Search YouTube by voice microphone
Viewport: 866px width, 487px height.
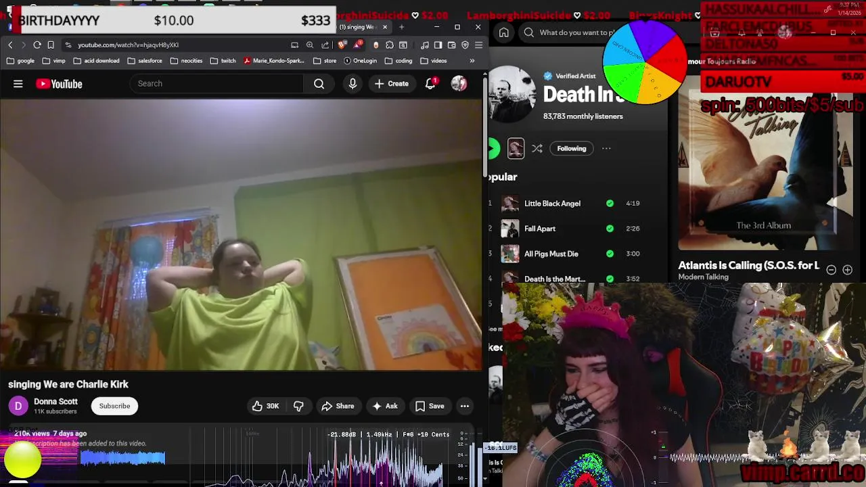point(352,84)
